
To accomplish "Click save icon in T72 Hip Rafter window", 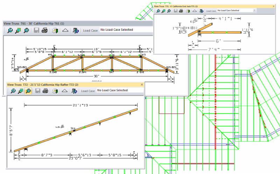I will (x=37, y=91).
